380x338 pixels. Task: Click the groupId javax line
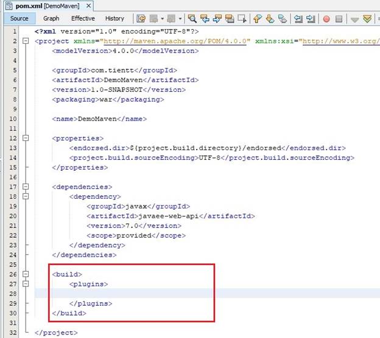(x=138, y=206)
